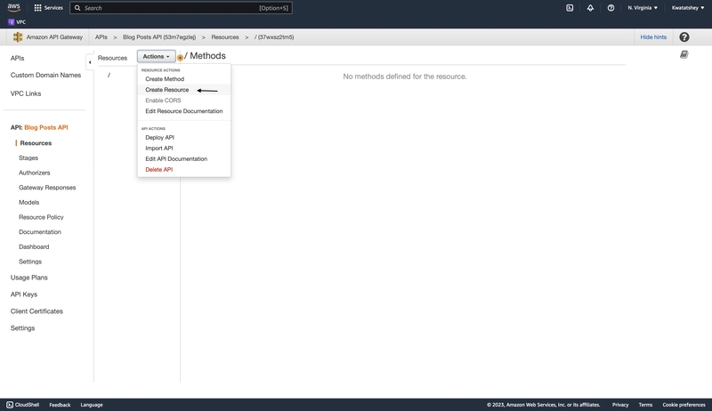Open VPC Links in sidebar
The image size is (712, 411).
(26, 93)
